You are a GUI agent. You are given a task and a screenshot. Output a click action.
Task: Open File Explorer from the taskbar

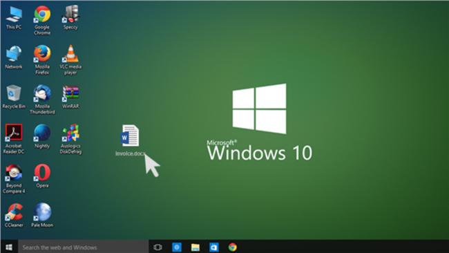[x=195, y=247]
